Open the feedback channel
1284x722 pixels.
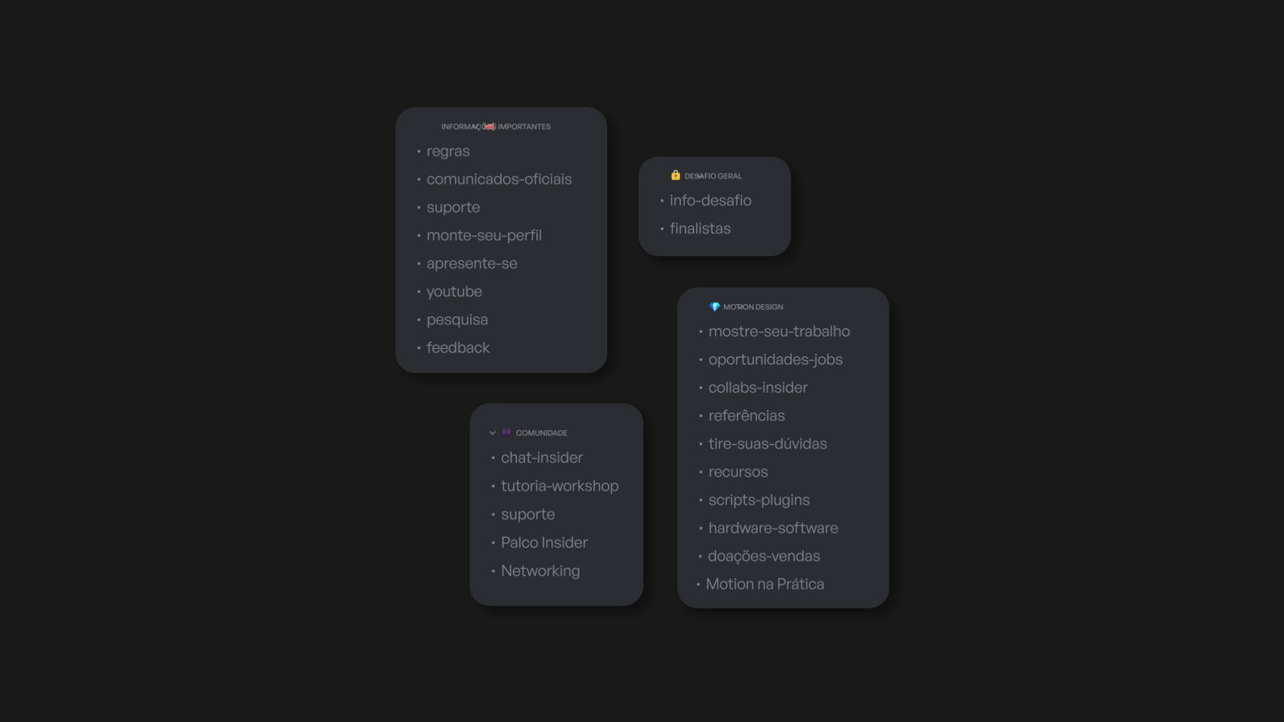pos(458,348)
